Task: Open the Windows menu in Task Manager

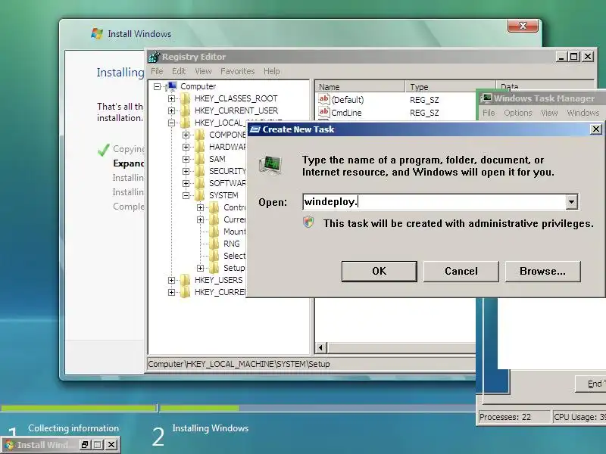Action: point(583,113)
